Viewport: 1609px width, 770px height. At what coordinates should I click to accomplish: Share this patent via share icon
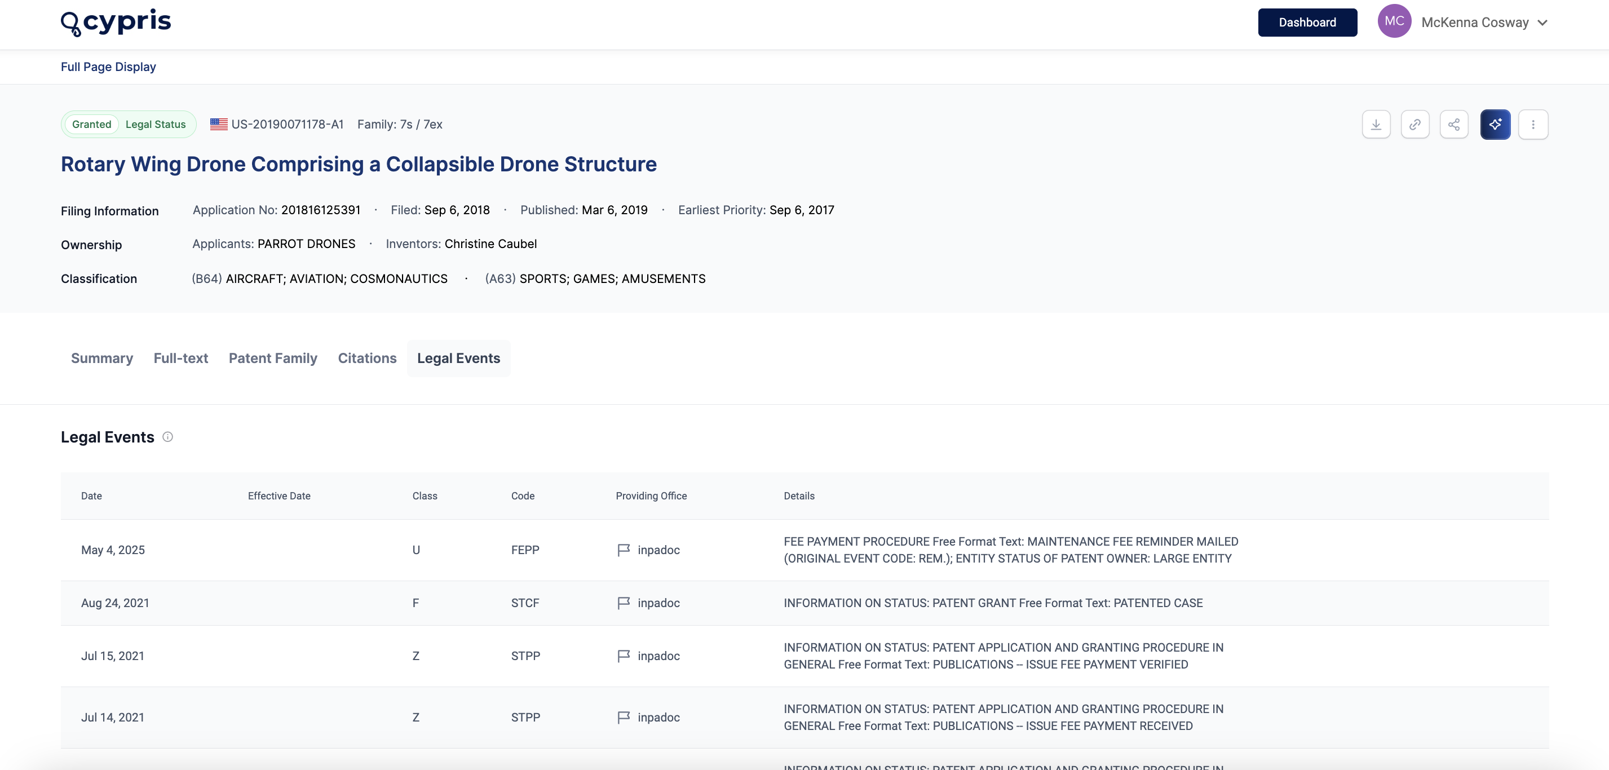(1454, 124)
